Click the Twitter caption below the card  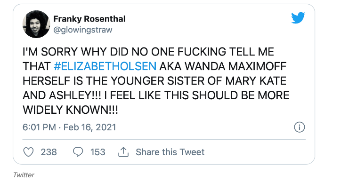(24, 175)
